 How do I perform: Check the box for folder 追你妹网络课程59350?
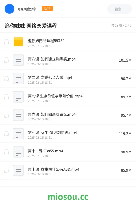6,42
